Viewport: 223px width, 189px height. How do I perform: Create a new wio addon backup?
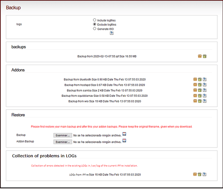204,101
